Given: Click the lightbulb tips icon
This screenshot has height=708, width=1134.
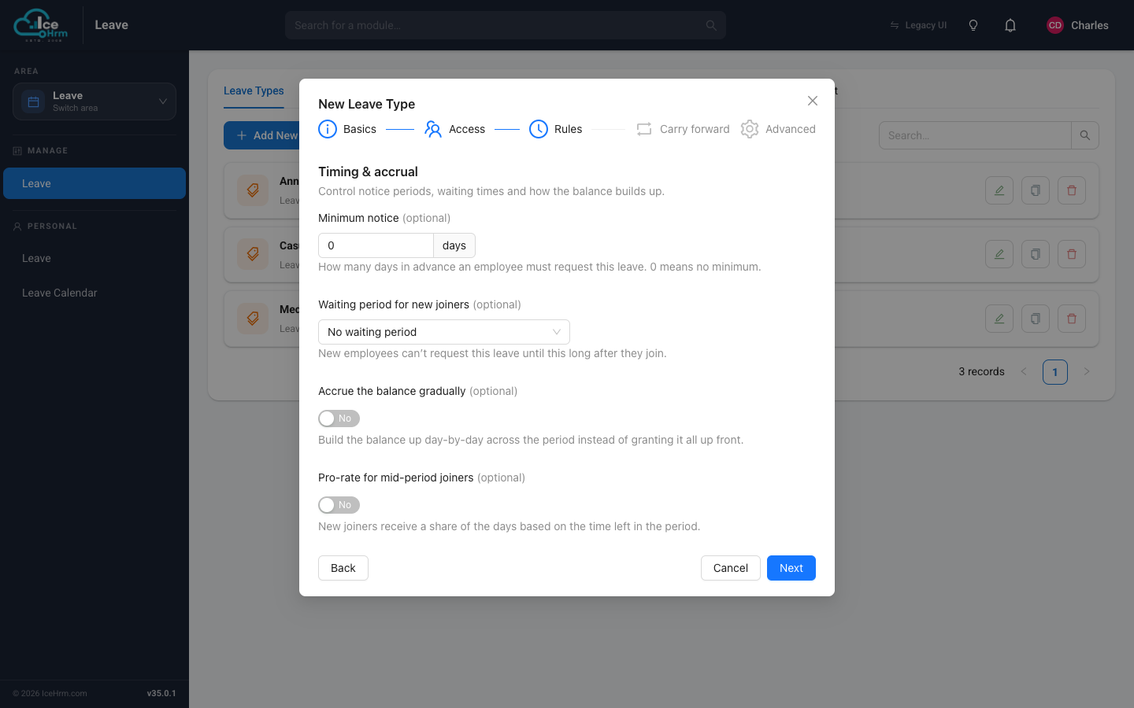Looking at the screenshot, I should coord(973,25).
